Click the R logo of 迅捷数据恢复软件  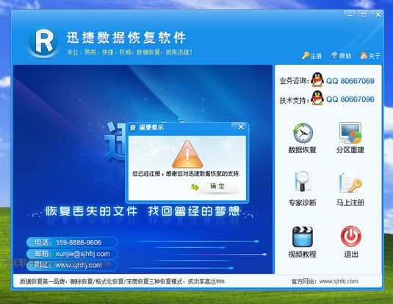43,42
